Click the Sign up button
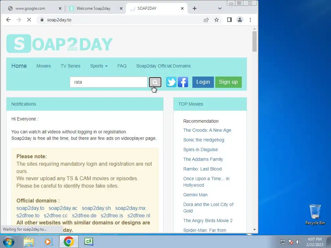The width and height of the screenshot is (331, 248). pos(229,82)
